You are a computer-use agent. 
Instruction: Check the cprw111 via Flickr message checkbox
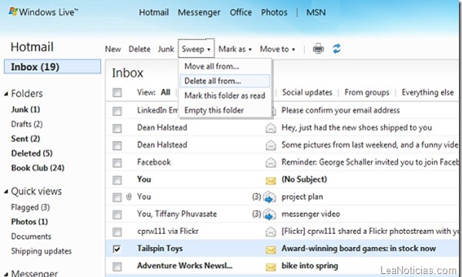pos(117,232)
